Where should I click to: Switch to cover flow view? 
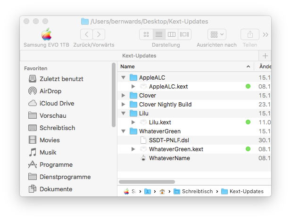click(184, 34)
